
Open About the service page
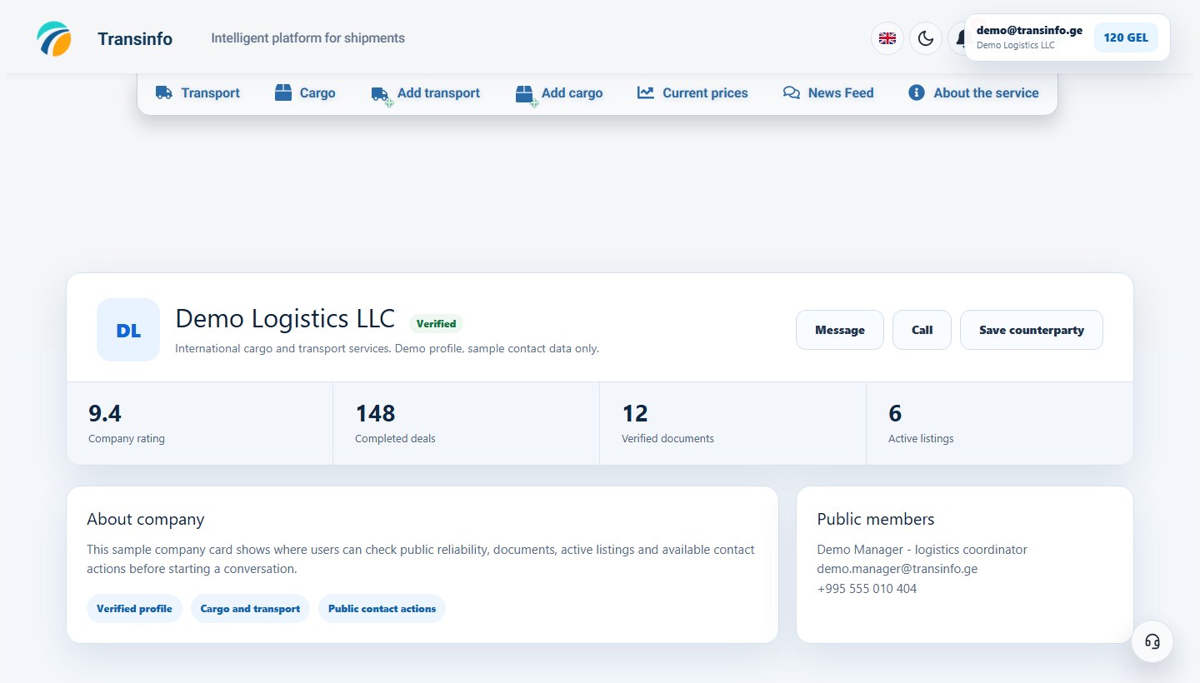click(973, 92)
